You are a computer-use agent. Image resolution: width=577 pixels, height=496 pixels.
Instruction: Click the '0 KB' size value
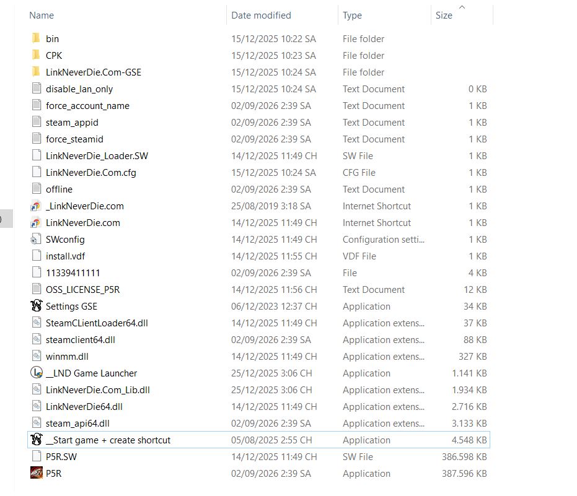pyautogui.click(x=477, y=89)
